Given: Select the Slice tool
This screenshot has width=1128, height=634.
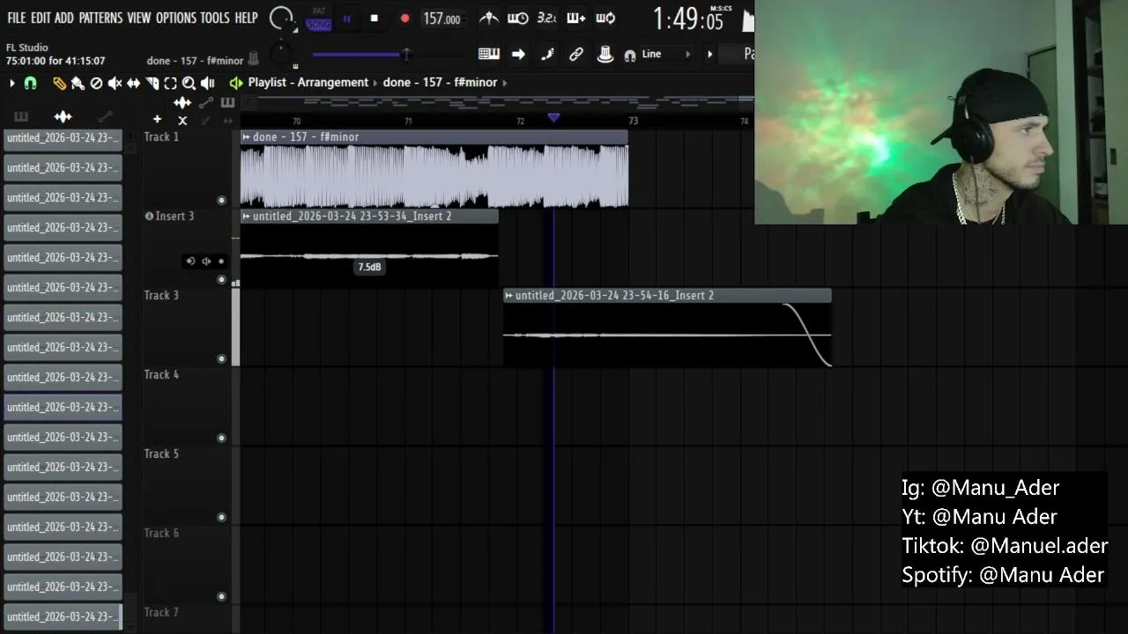Looking at the screenshot, I should pos(152,83).
